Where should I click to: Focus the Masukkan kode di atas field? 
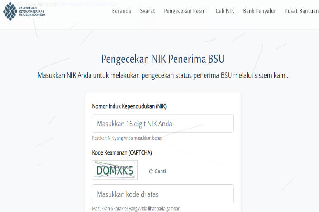(x=163, y=194)
